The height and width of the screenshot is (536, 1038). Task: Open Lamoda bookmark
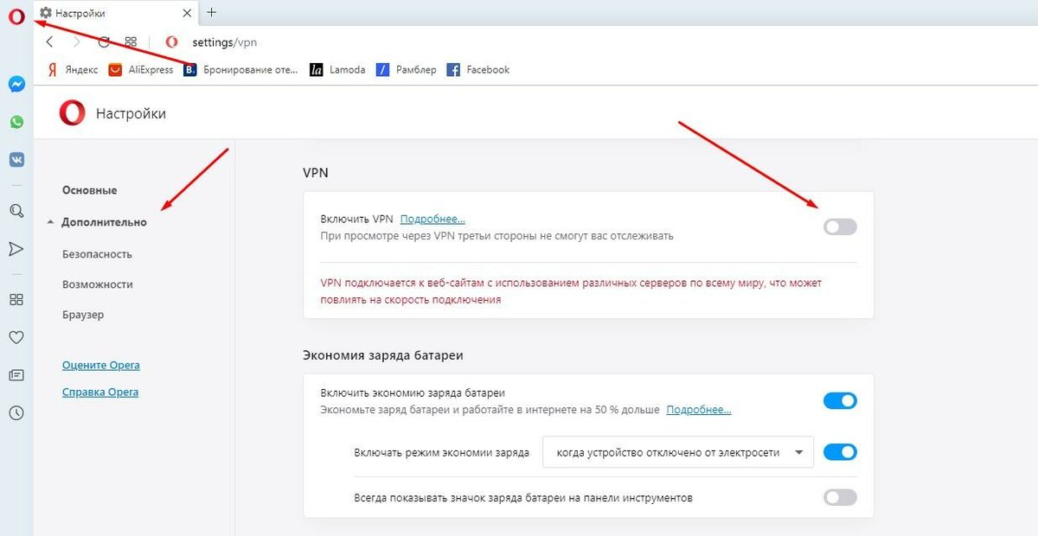tap(337, 69)
